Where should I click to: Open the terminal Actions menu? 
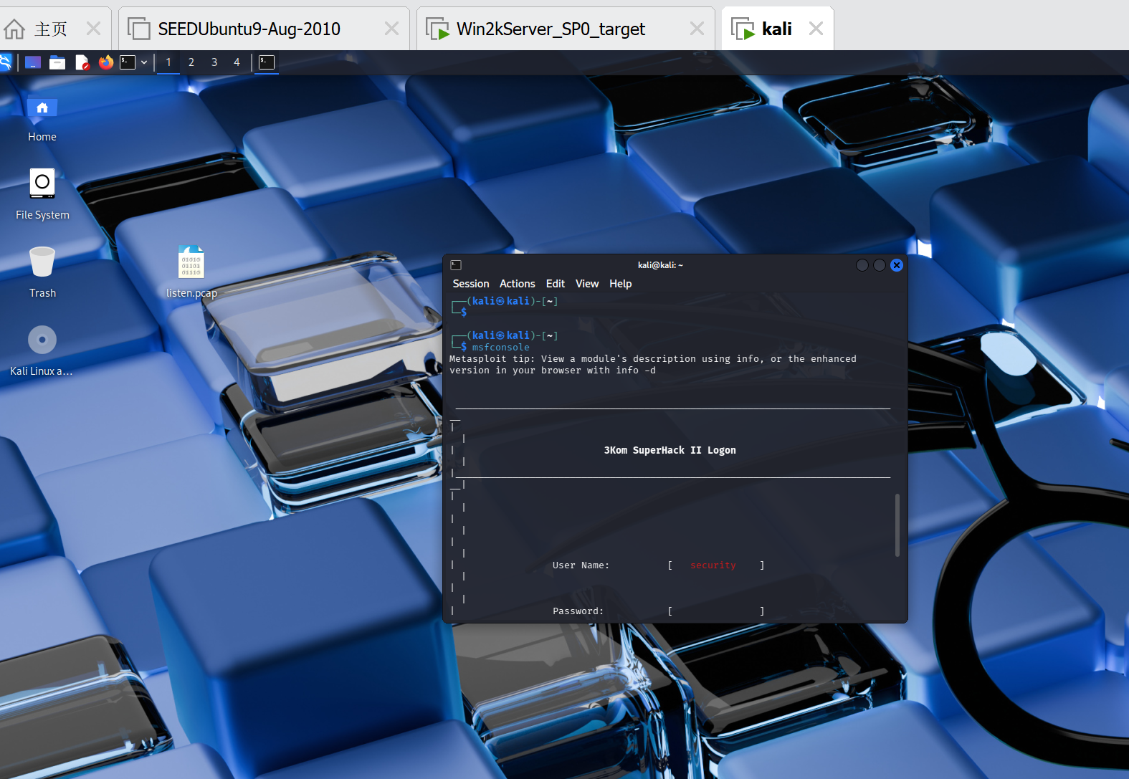[518, 284]
